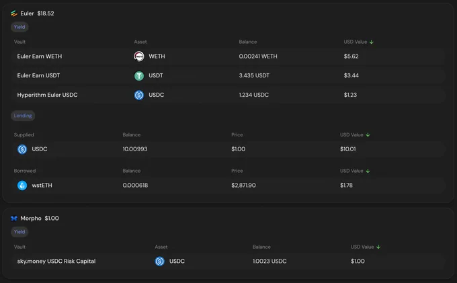Click USDC icon in Supplied lending row
This screenshot has height=283, width=457.
click(x=22, y=149)
